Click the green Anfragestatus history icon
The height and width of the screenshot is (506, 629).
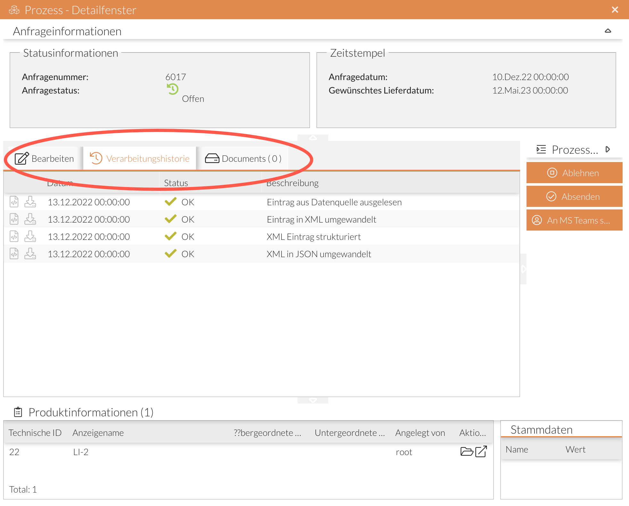(x=173, y=89)
